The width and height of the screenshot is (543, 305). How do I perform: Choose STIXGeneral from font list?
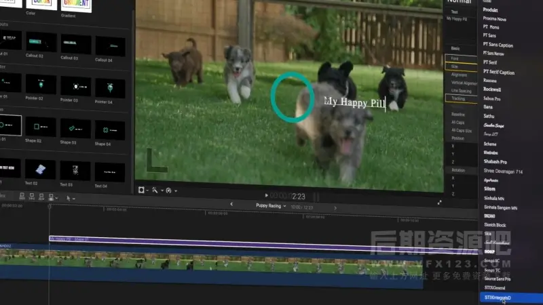pyautogui.click(x=495, y=287)
